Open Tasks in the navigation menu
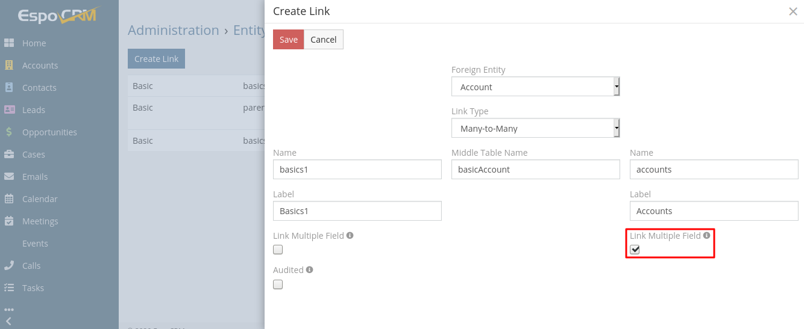The height and width of the screenshot is (329, 804). (x=33, y=288)
